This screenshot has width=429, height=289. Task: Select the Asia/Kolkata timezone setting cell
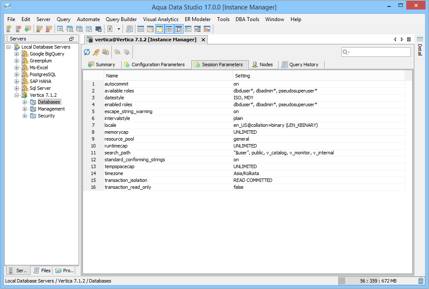tap(319, 173)
